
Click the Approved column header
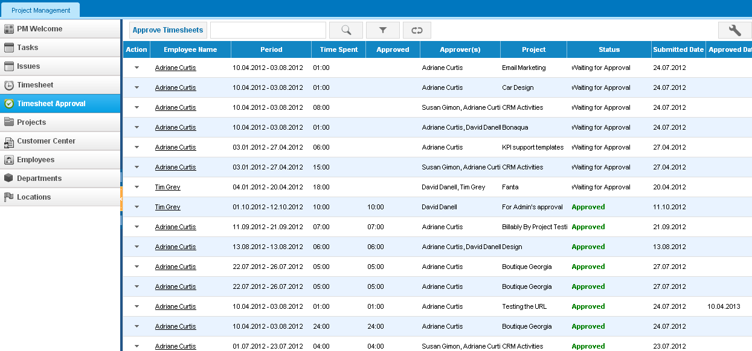pyautogui.click(x=393, y=49)
